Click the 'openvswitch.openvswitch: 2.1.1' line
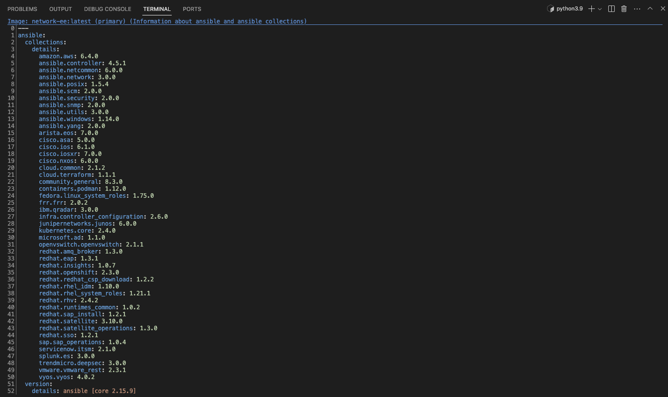This screenshot has width=668, height=397. pyautogui.click(x=91, y=245)
